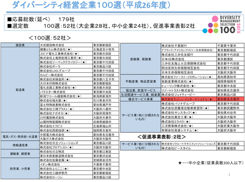245x182 pixels.
Task: Click the 株式会社プロアシスト(★) cell
Action: coord(66,147)
